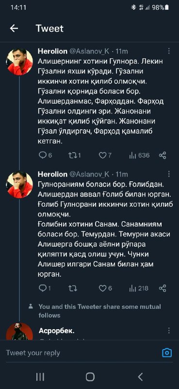Retweet the first Herolion tweet

pyautogui.click(x=74, y=155)
